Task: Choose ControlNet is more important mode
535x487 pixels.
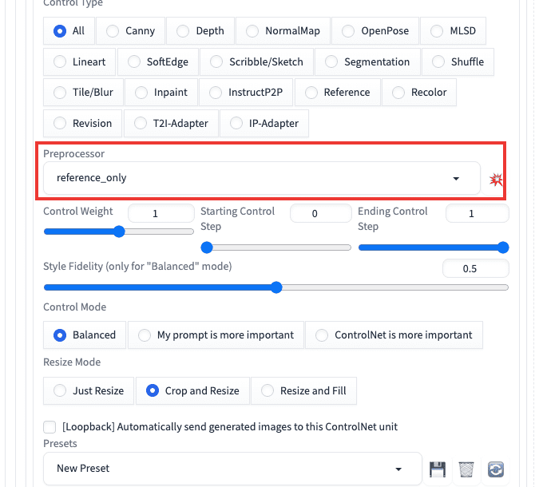Action: 394,335
